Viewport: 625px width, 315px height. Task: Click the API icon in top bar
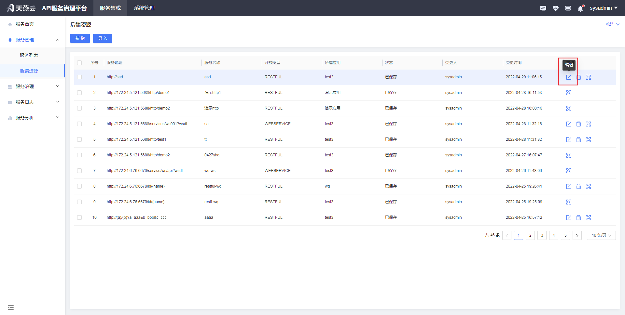click(543, 8)
